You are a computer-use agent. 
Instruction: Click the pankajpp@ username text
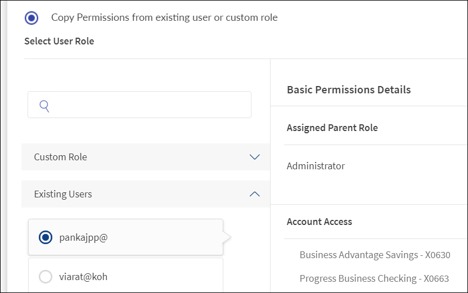click(x=83, y=237)
